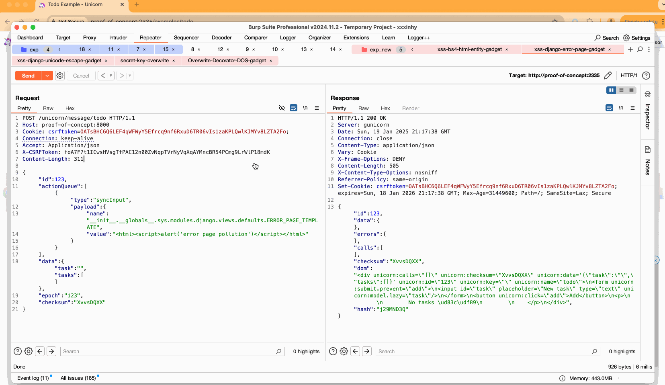Click the response Search field
This screenshot has height=385, width=665.
point(487,351)
